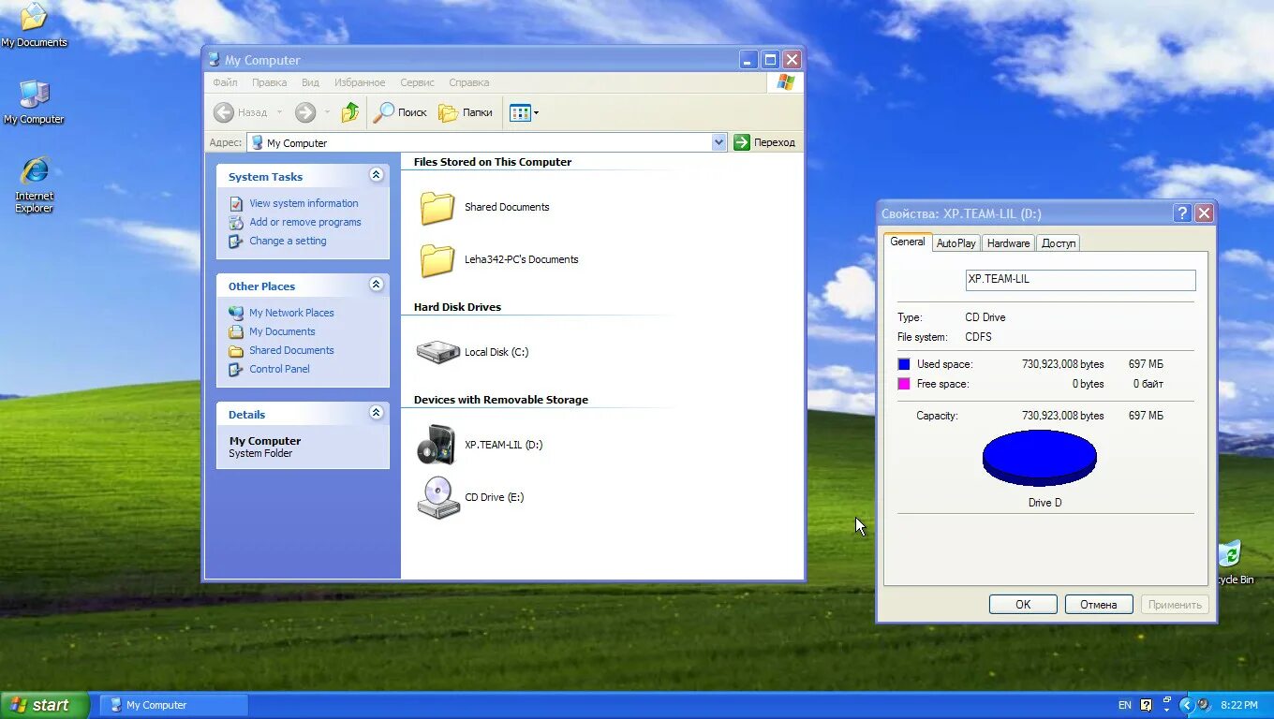Switch to the AutoPlay tab

[x=955, y=243]
